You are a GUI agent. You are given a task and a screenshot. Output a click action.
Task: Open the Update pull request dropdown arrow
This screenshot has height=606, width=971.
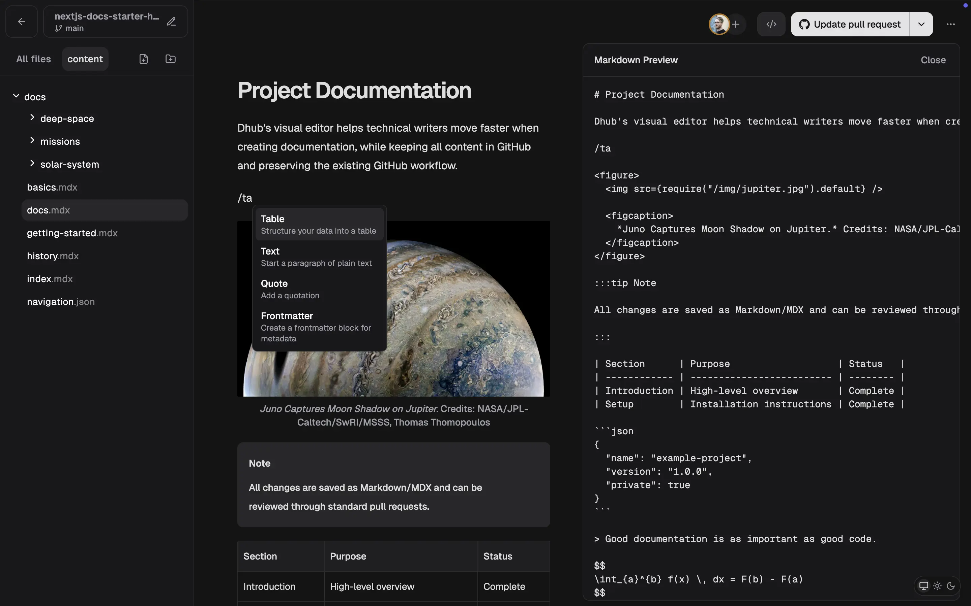[921, 24]
